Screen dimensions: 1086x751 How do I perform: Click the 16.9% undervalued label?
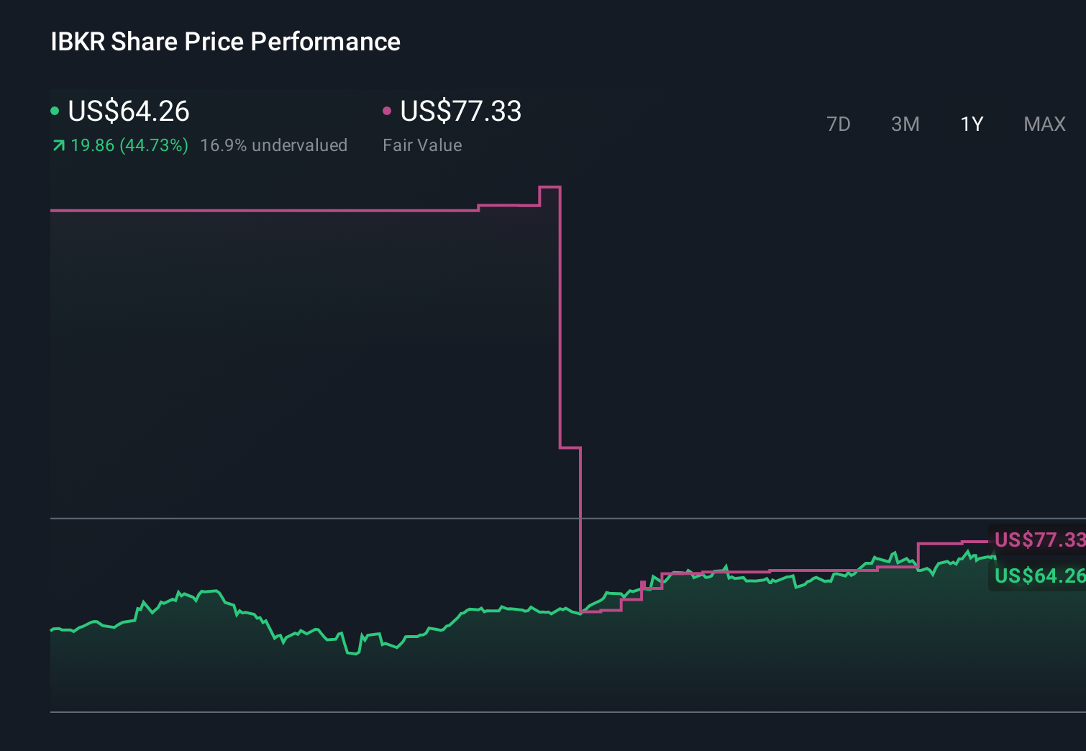click(x=273, y=145)
